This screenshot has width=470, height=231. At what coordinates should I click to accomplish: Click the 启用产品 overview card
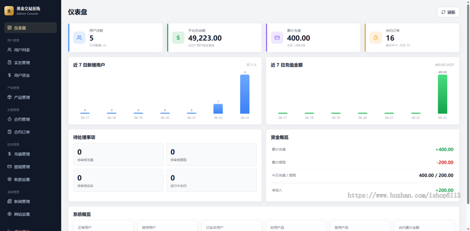pyautogui.click(x=296, y=226)
